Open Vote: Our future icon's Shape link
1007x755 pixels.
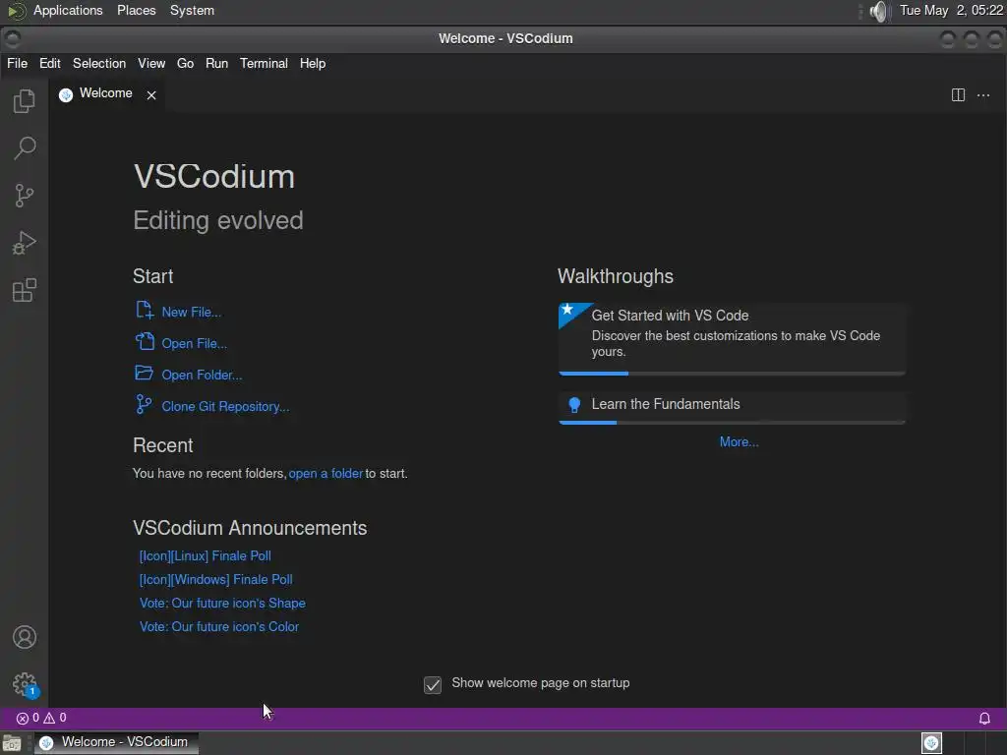coord(222,603)
